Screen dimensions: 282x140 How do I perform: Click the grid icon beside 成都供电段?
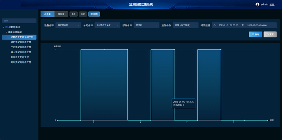[x=6, y=27]
